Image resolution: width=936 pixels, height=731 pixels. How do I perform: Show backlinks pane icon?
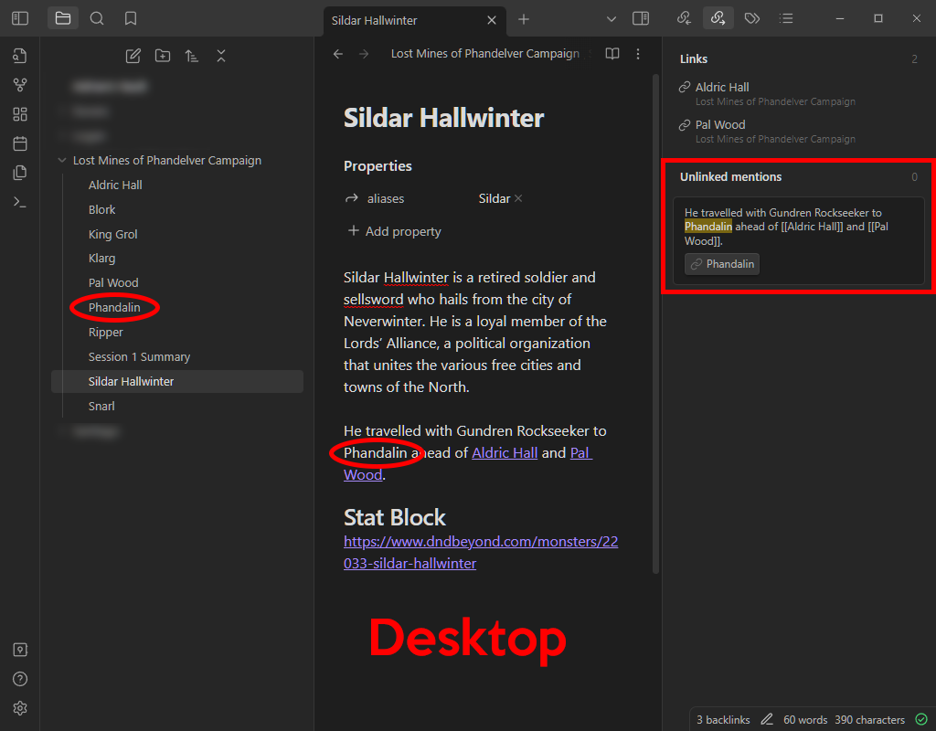684,18
